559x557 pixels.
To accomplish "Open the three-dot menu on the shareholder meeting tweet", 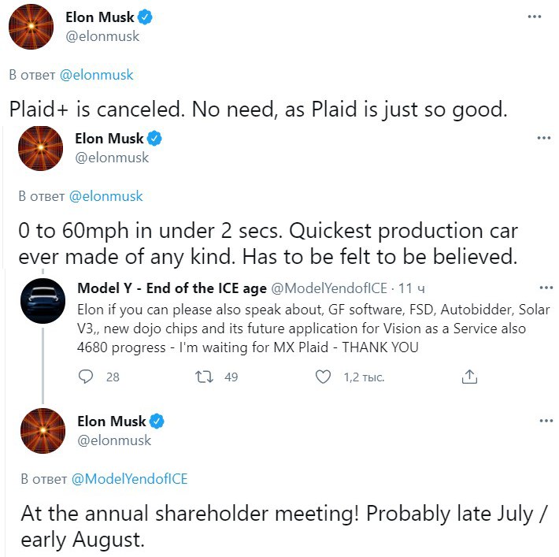I will 546,421.
